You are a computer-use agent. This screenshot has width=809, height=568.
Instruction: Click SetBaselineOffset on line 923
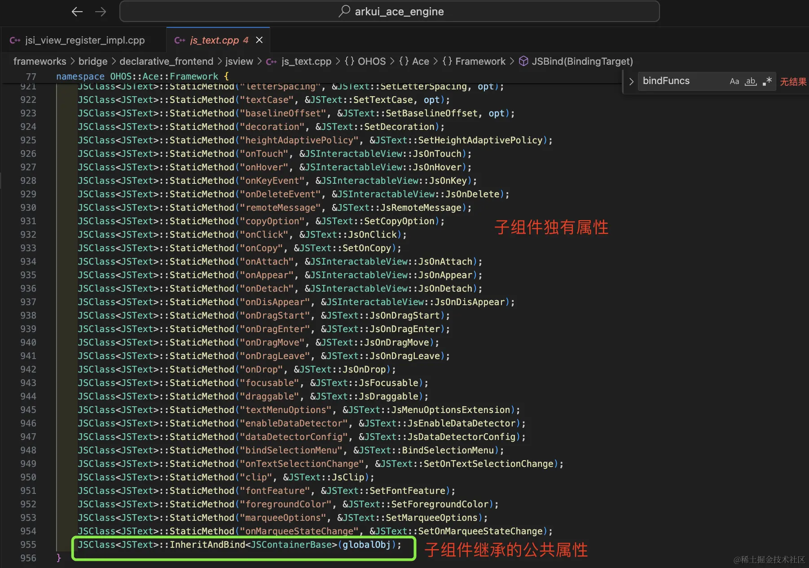click(431, 113)
